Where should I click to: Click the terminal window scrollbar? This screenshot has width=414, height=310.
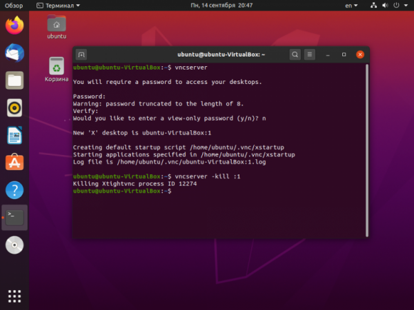click(x=367, y=150)
